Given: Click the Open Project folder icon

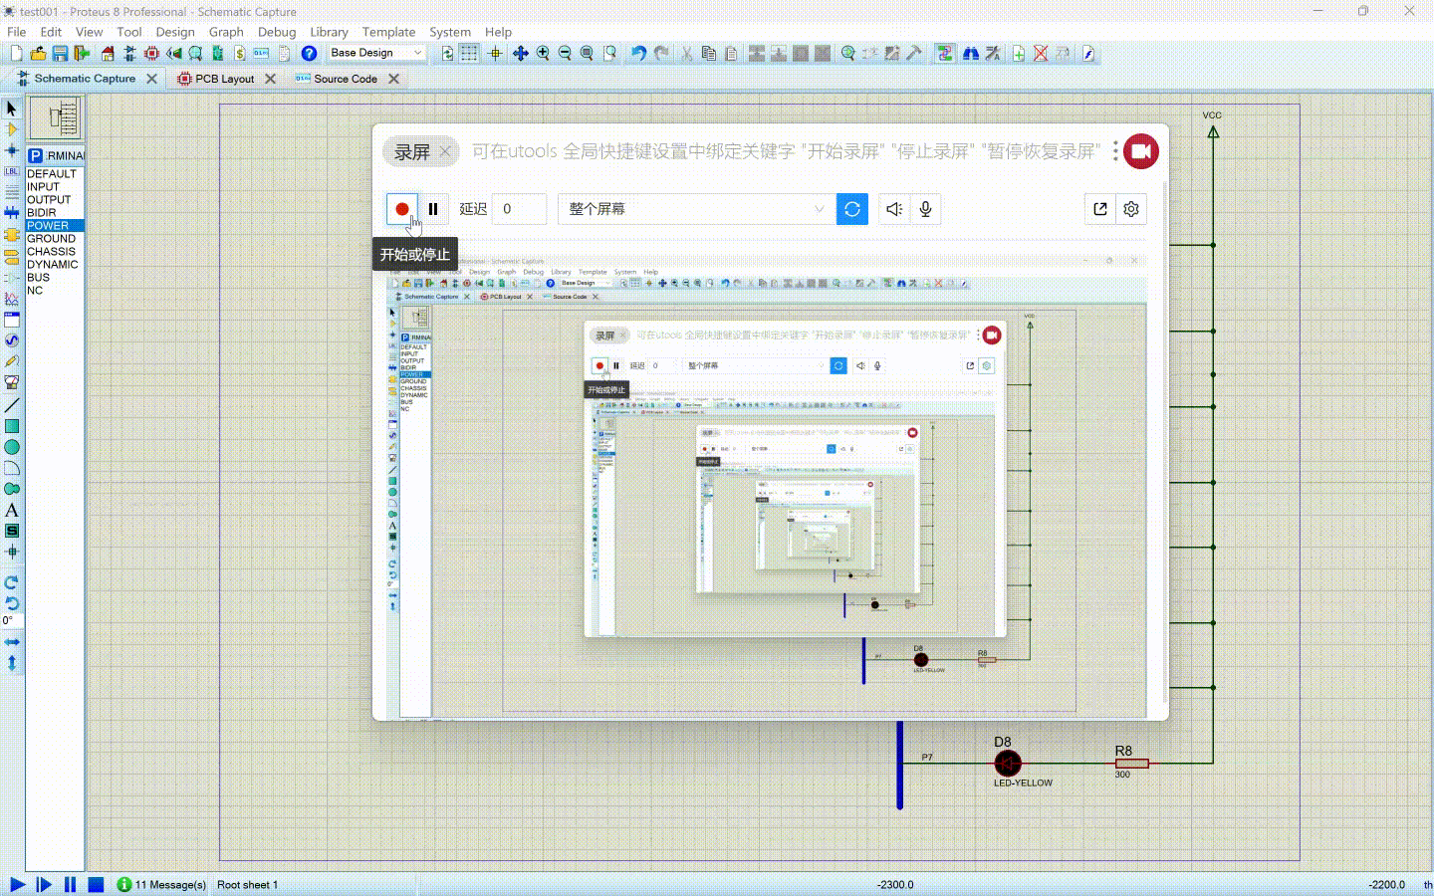Looking at the screenshot, I should [38, 54].
